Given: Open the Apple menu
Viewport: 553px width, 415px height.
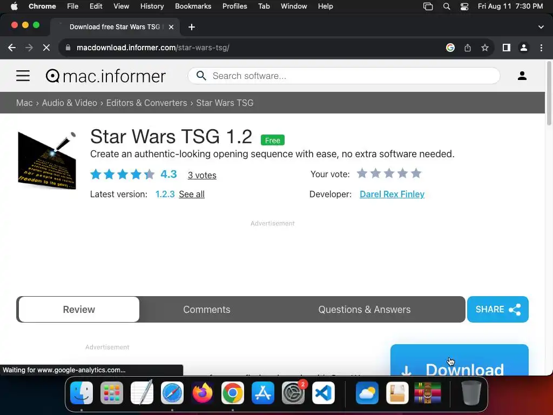Looking at the screenshot, I should click(x=14, y=6).
